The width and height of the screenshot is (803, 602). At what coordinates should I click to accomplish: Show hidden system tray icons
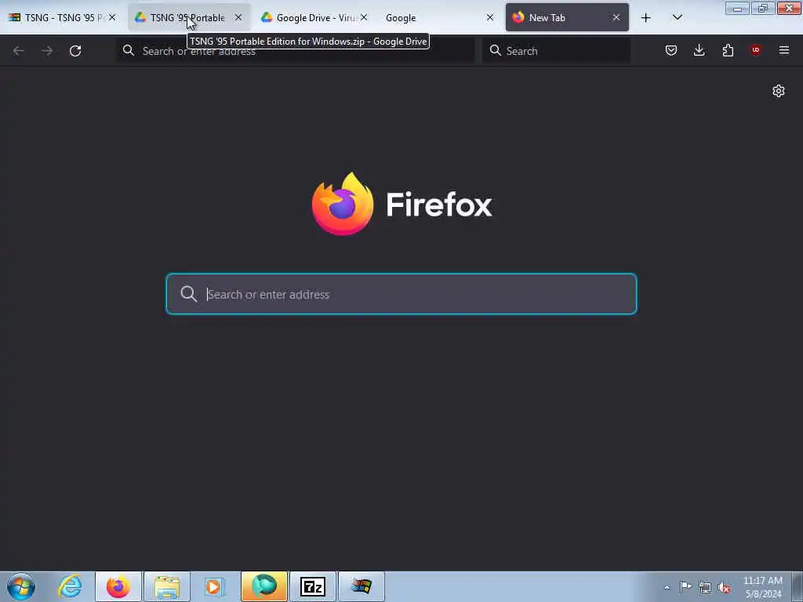(x=667, y=588)
